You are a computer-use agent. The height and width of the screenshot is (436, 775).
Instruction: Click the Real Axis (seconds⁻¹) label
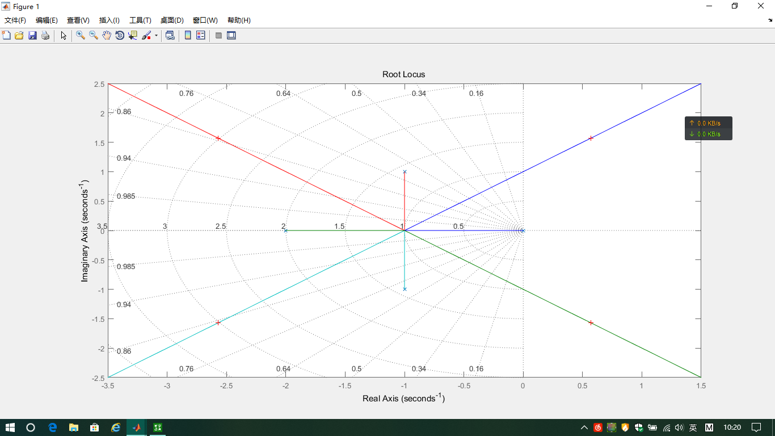coord(403,398)
